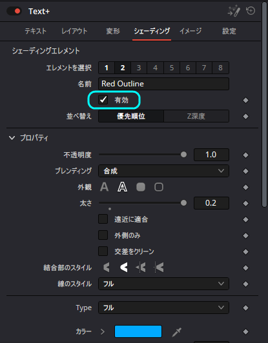Viewport: 268px width, 343px height.
Task: Select text outline appearance icon
Action: coord(122,187)
